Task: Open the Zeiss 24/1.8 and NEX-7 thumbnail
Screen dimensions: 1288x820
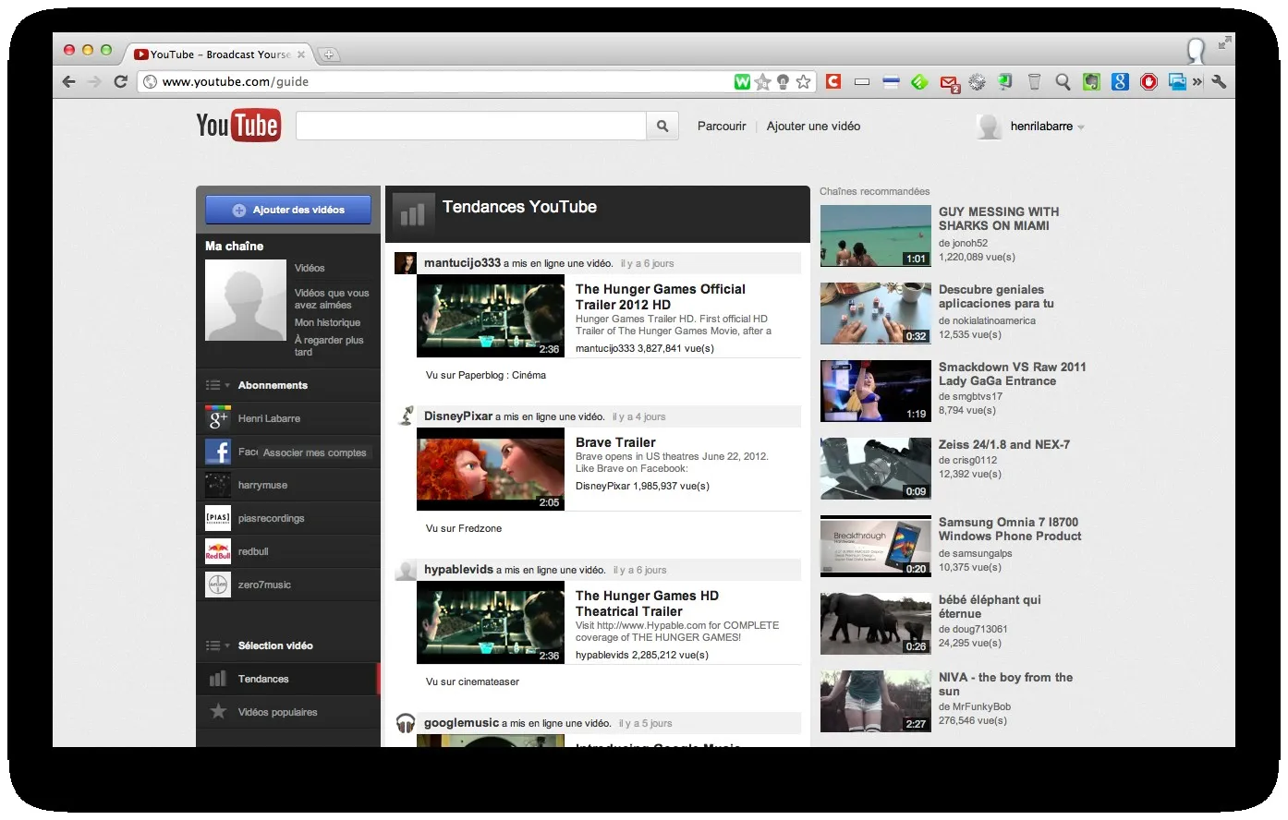Action: tap(876, 468)
